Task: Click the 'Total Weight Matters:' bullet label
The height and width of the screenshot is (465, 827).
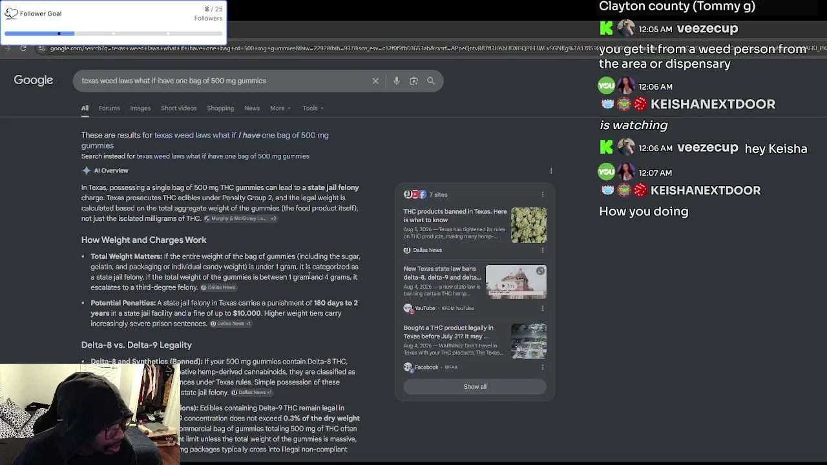Action: coord(126,256)
